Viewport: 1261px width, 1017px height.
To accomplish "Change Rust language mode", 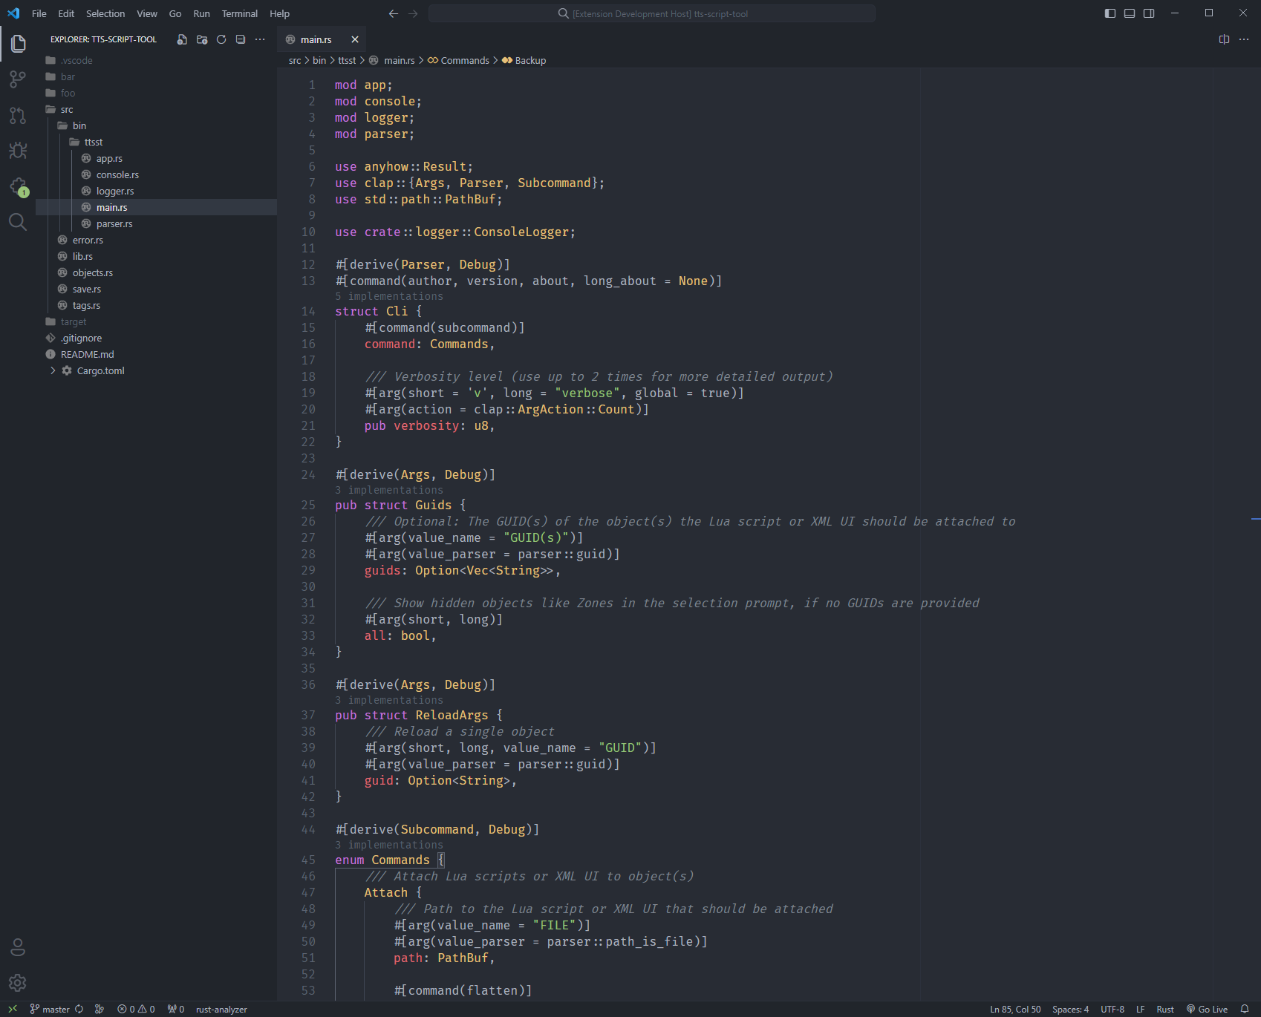I will (x=1165, y=1009).
